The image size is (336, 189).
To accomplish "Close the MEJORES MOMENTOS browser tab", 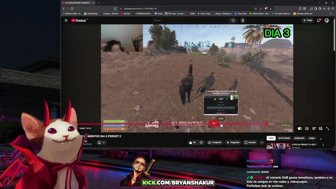I will pyautogui.click(x=93, y=3).
